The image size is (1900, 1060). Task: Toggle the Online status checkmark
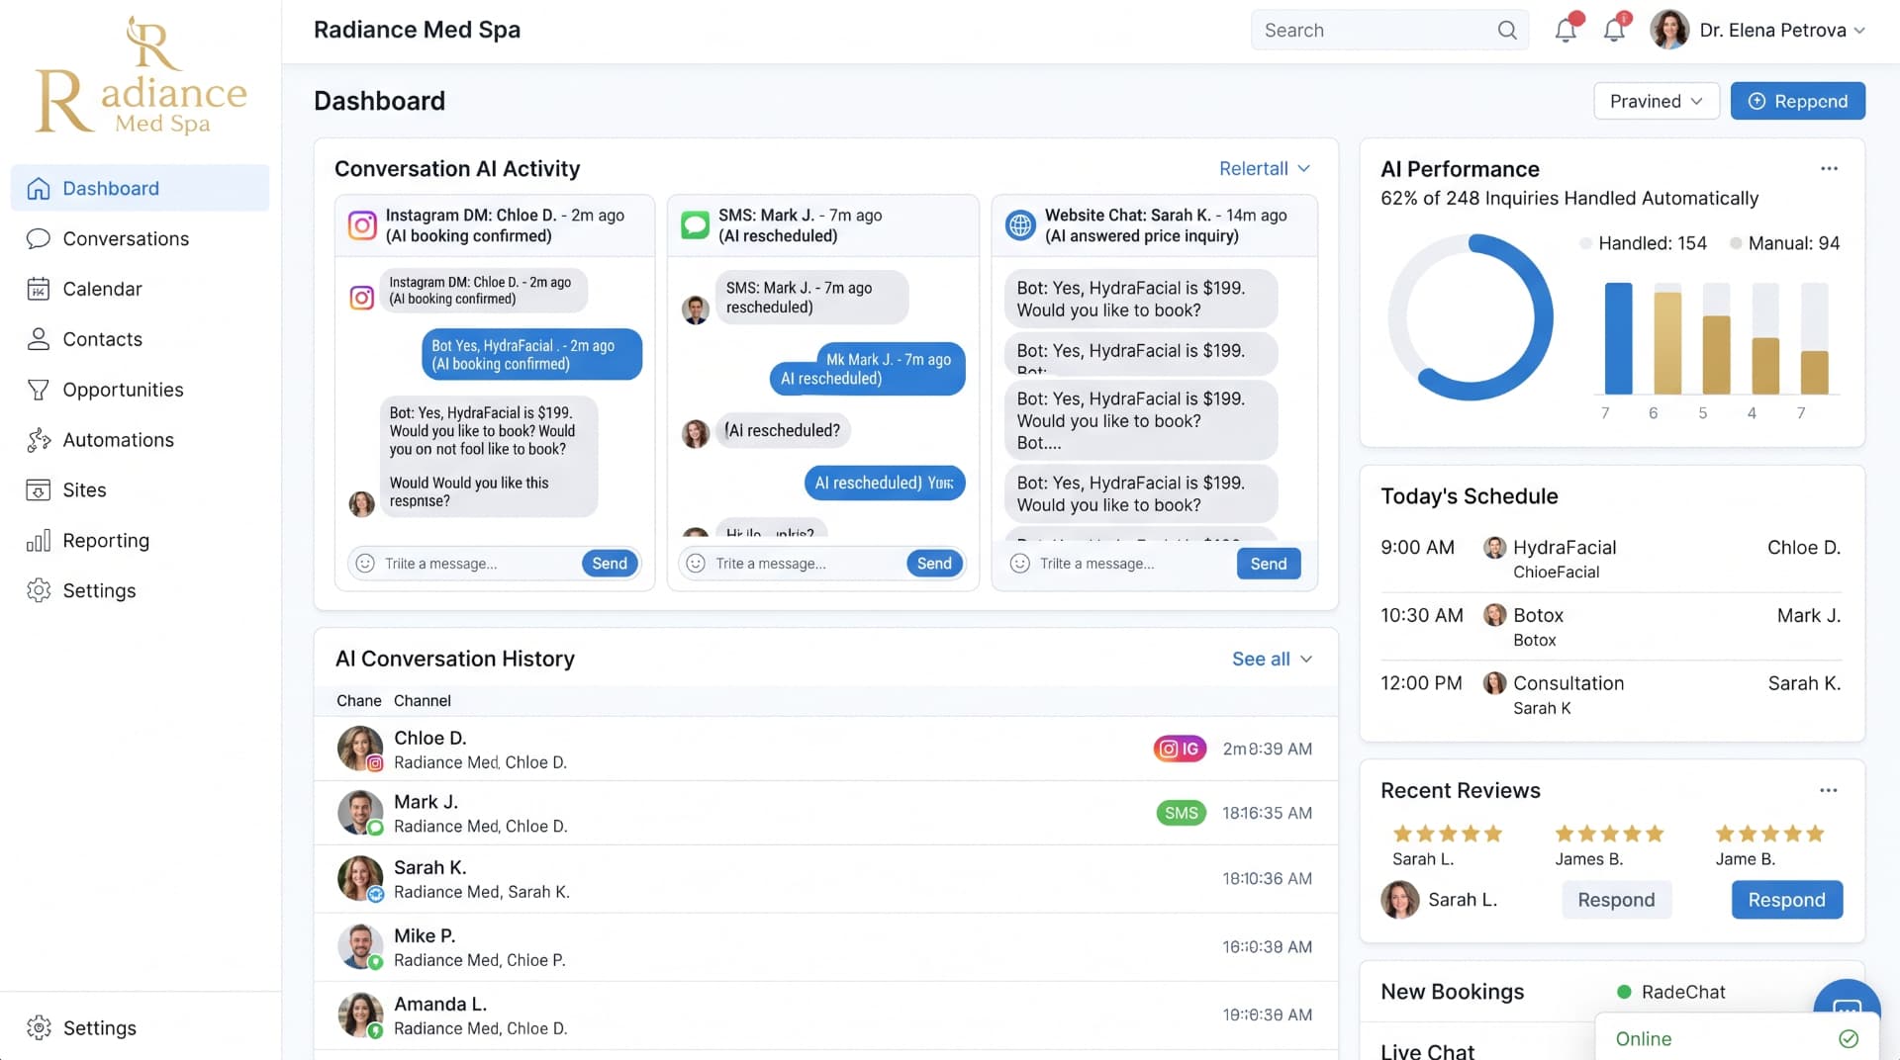tap(1848, 1038)
